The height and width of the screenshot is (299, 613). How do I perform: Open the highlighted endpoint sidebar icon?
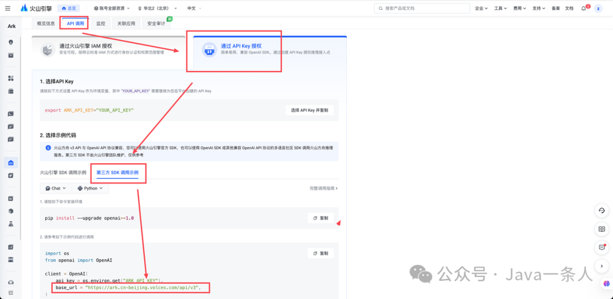click(x=11, y=163)
